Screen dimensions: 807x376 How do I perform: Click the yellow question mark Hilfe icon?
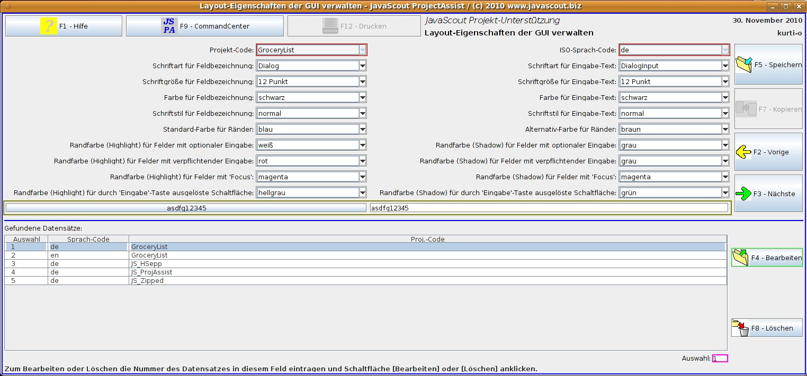48,26
